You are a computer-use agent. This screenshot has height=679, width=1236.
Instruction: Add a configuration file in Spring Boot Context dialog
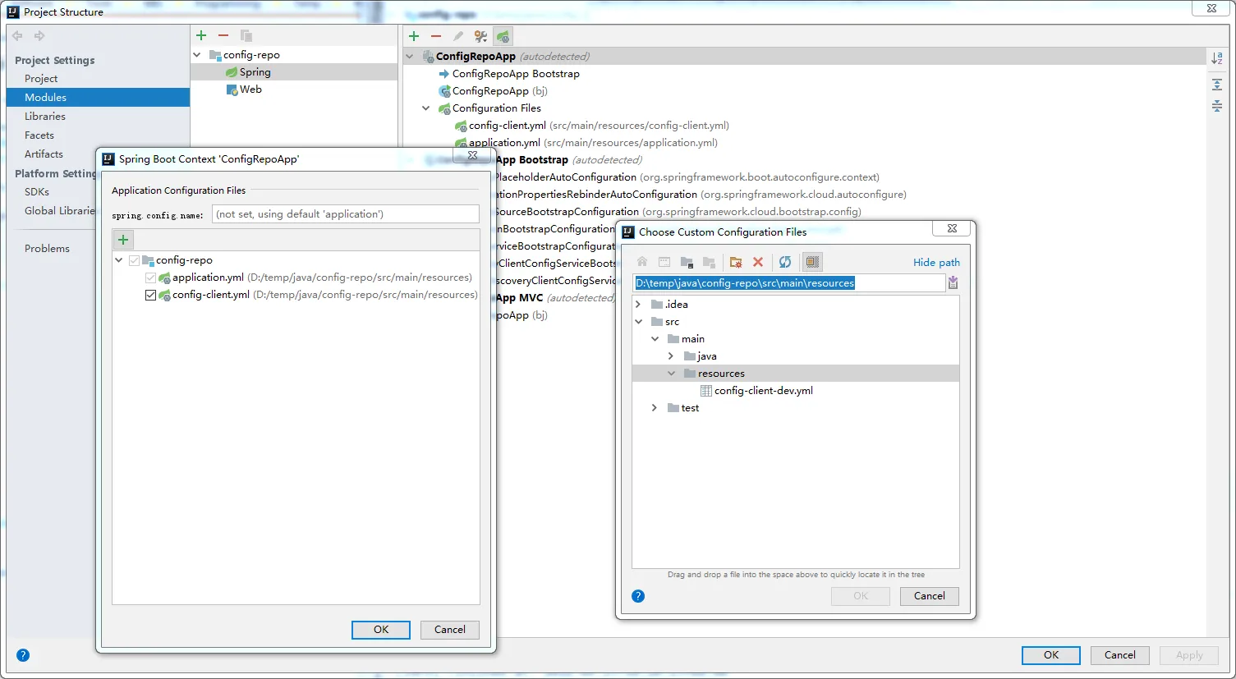click(x=123, y=240)
